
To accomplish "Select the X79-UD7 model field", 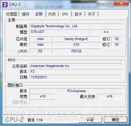I will point(59,32).
